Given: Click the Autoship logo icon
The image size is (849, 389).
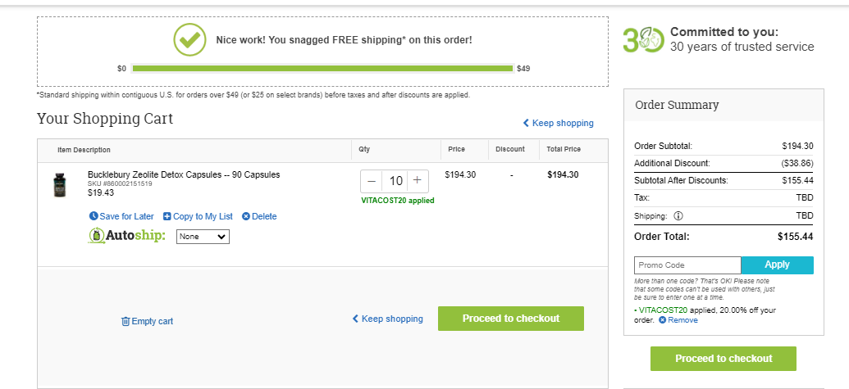Looking at the screenshot, I should point(96,236).
